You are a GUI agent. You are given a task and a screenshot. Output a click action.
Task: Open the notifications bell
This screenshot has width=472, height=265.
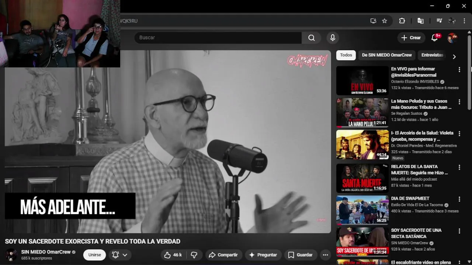point(435,38)
